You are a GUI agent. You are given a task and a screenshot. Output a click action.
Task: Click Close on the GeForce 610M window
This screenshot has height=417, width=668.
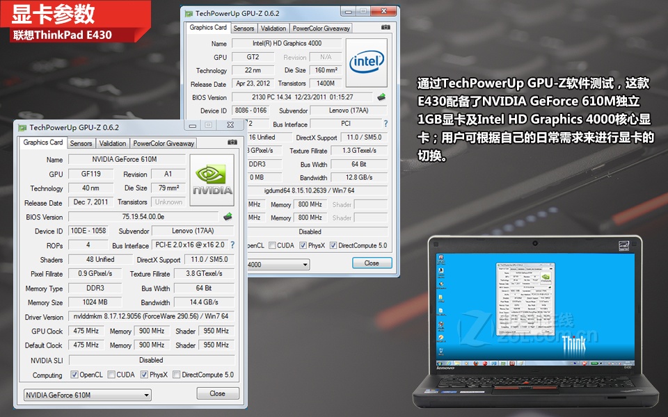[x=218, y=393]
